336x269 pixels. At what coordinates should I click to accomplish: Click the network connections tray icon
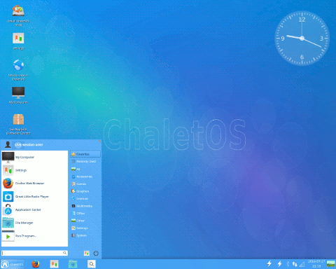pyautogui.click(x=295, y=264)
